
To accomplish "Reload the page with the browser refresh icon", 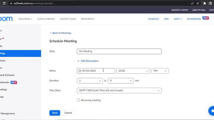I will pos(4,3).
